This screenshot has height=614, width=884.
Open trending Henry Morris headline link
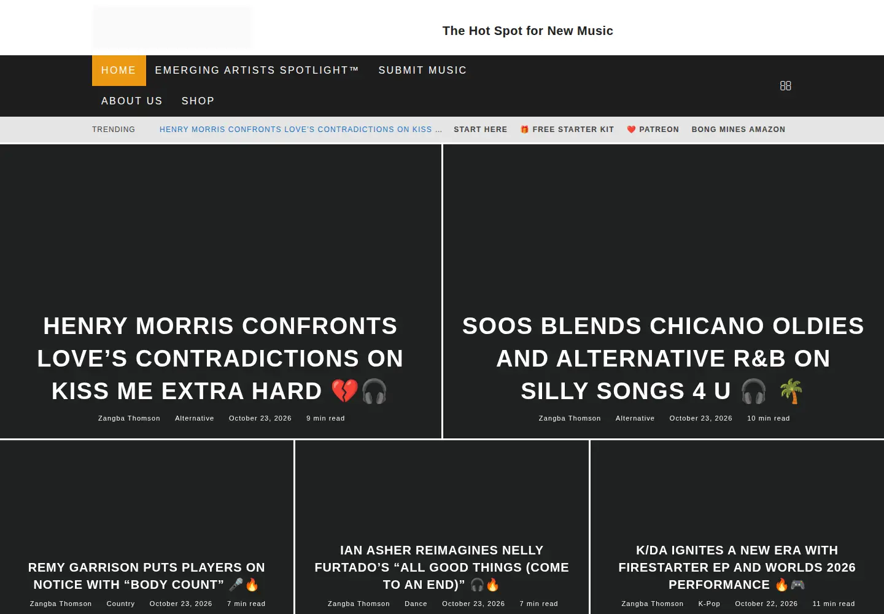point(300,130)
